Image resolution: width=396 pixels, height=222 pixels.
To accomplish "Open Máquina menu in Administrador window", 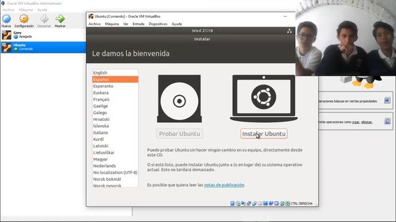I will (26, 10).
